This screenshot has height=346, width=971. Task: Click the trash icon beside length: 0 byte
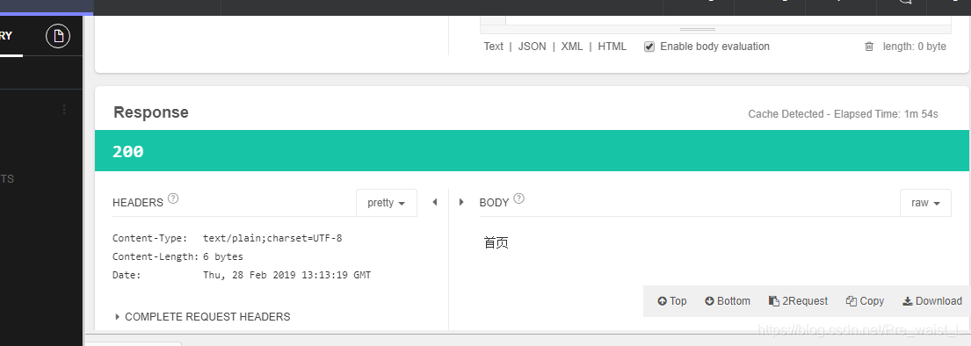(x=869, y=47)
